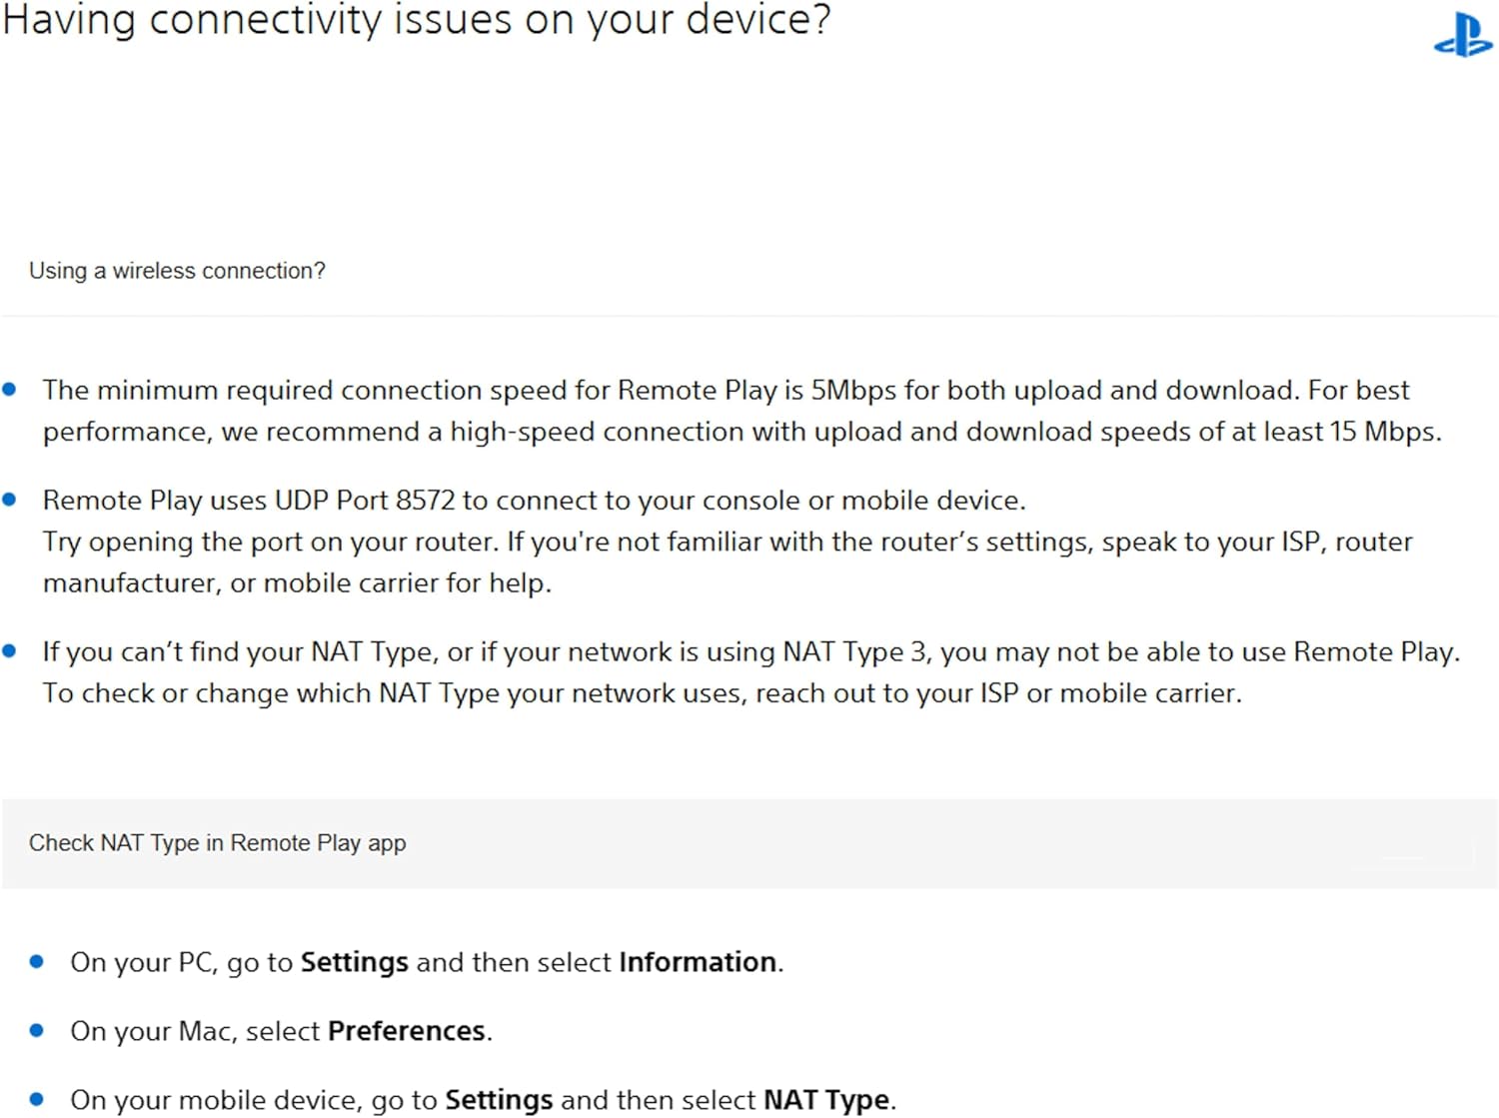Click the blue bullet beside UDP Port 8572
Viewport: 1499px width, 1118px height.
10,500
